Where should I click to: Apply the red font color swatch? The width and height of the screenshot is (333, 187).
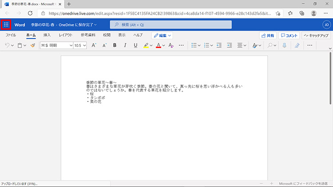[158, 45]
